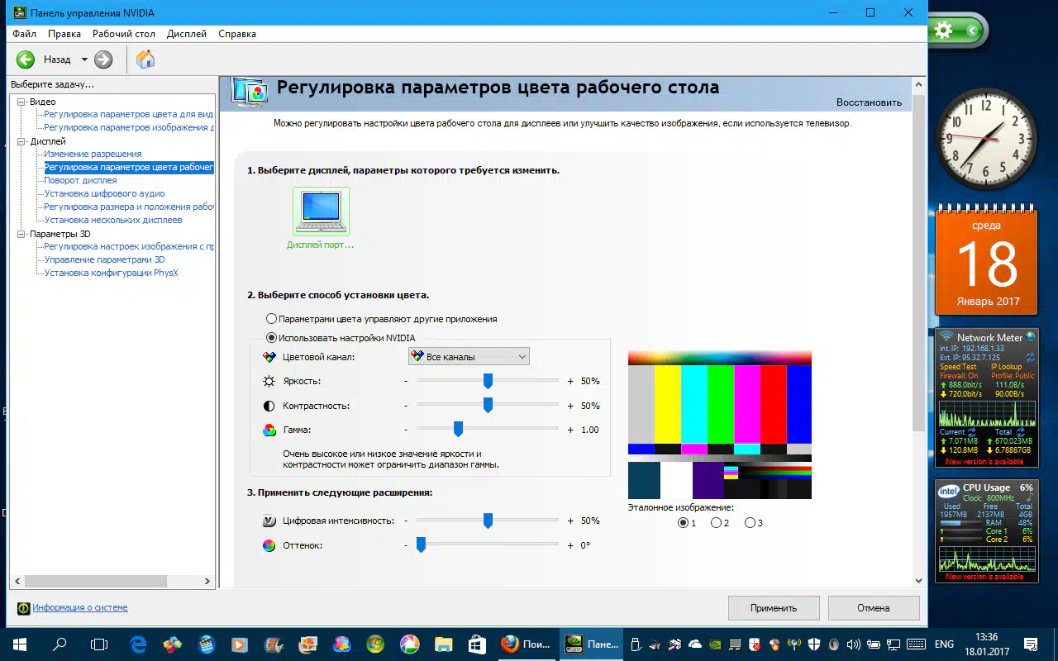The height and width of the screenshot is (661, 1058).
Task: Click the minus sign beside Contrast slider
Action: point(406,407)
